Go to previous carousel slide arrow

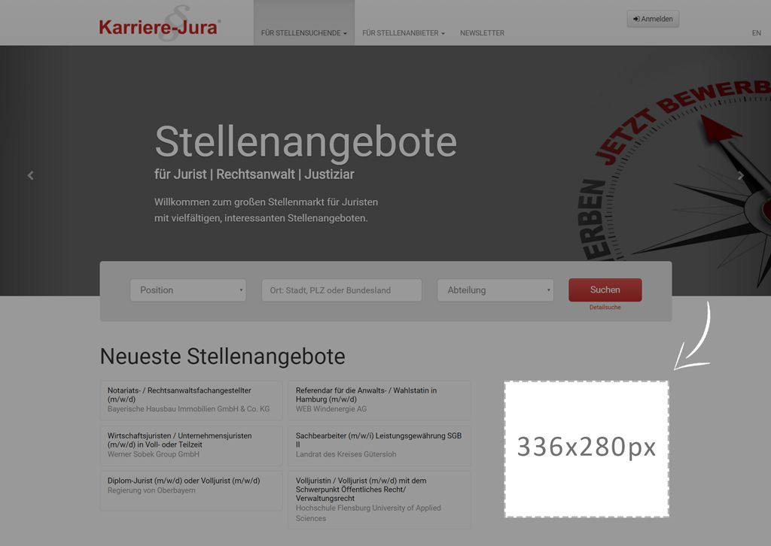click(x=30, y=175)
